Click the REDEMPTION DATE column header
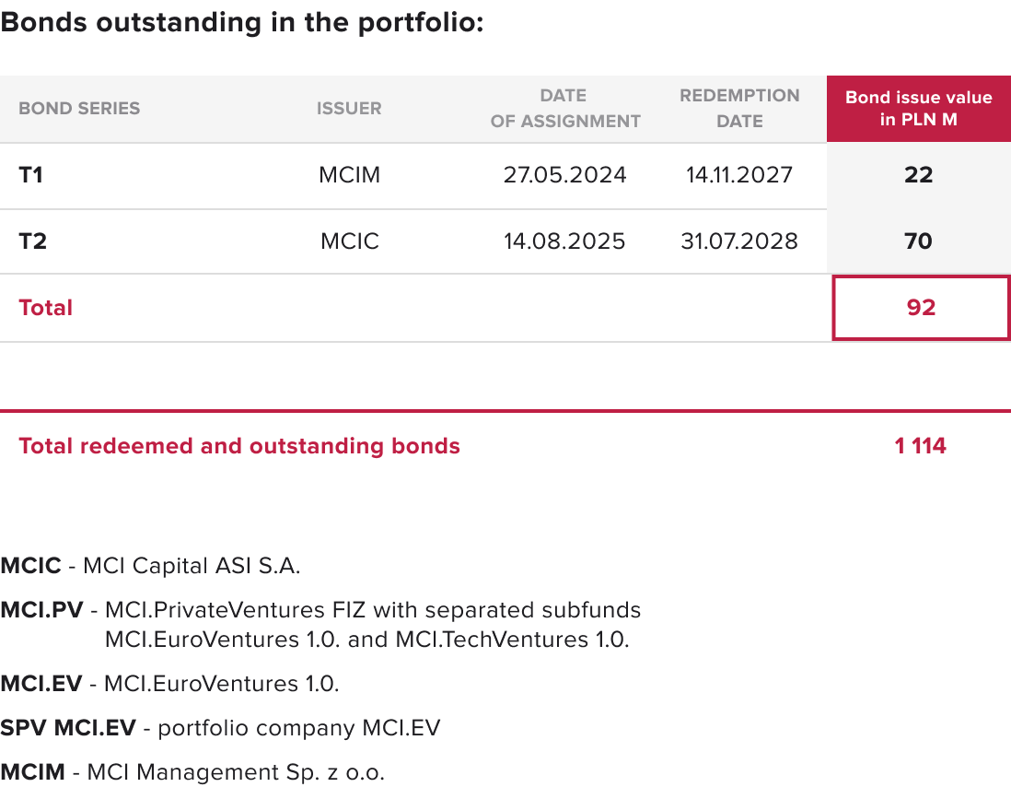The width and height of the screenshot is (1011, 787). 739,109
